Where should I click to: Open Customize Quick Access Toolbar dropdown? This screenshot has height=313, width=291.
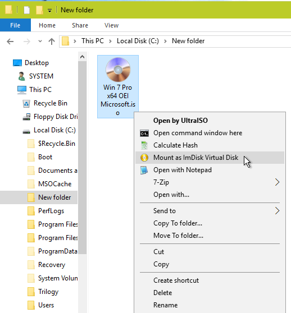click(50, 10)
